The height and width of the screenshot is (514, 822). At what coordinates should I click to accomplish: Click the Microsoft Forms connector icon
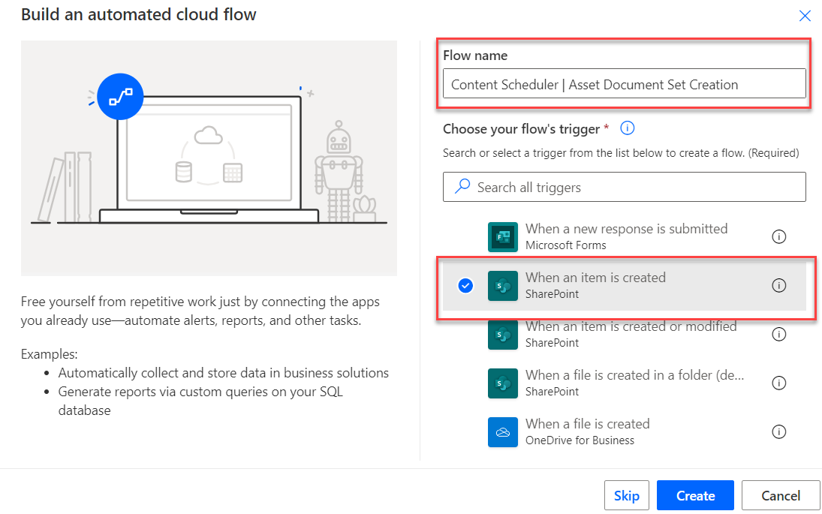tap(503, 236)
